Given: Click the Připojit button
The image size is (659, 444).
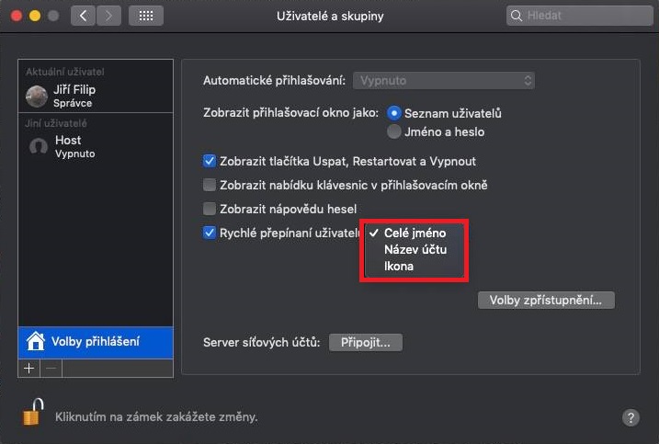Looking at the screenshot, I should [x=366, y=342].
